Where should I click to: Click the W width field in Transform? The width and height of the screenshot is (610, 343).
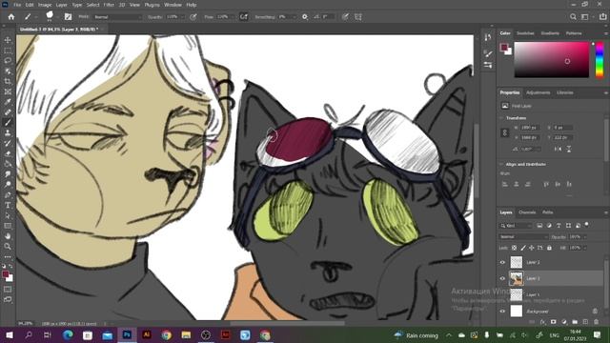[530, 128]
